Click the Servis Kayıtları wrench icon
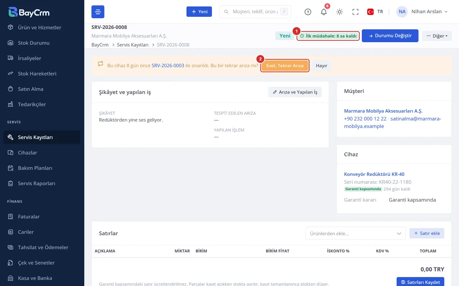Viewport: 459px width, 286px height. (x=11, y=137)
